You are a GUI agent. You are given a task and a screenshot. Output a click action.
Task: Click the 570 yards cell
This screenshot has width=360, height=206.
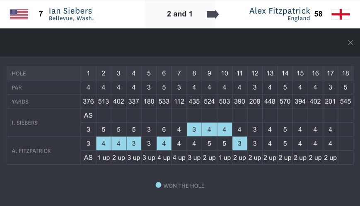coord(285,102)
